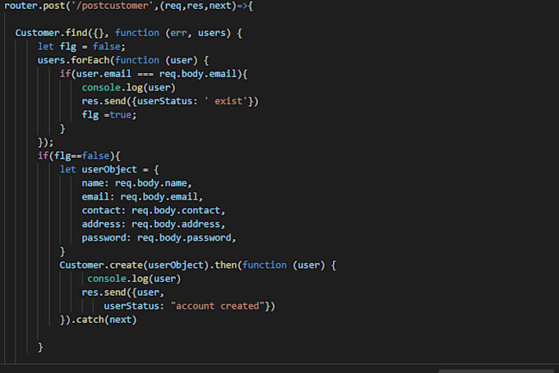Click the first 'console.log(user)' below the email check
This screenshot has width=559, height=373.
tap(128, 88)
